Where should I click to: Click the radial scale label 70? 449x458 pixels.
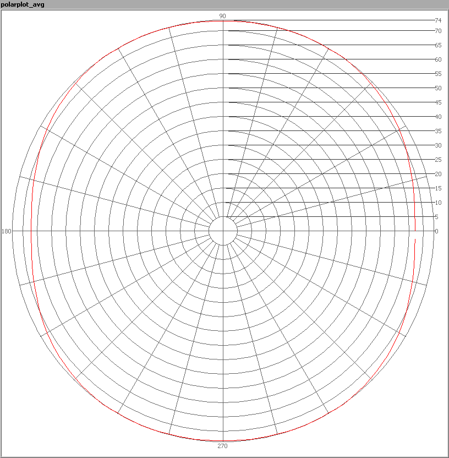(438, 31)
